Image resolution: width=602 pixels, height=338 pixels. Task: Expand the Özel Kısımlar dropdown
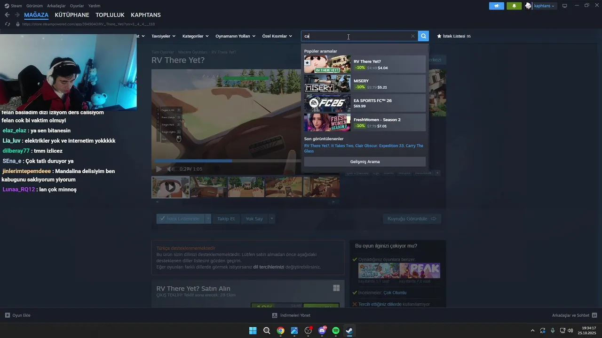[x=277, y=36]
